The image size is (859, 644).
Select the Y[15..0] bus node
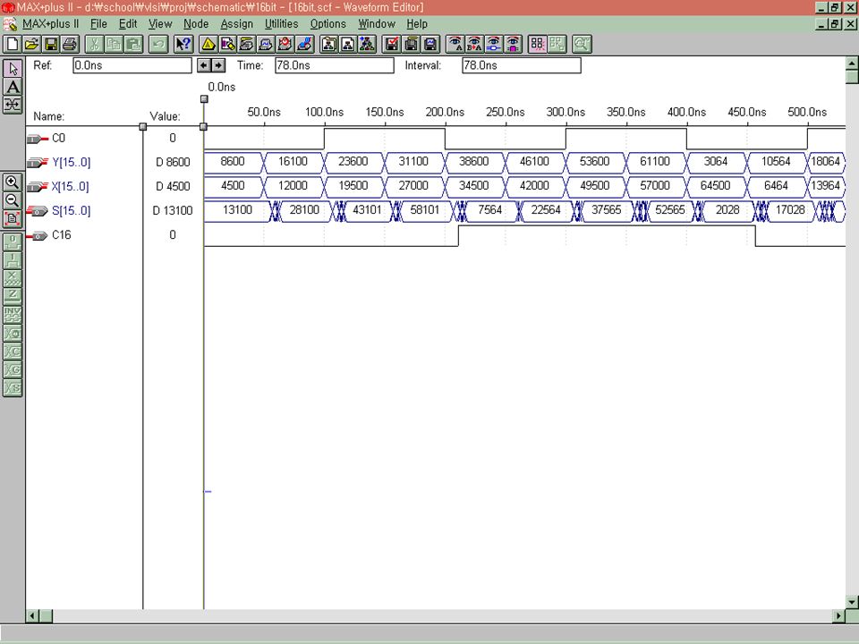click(x=72, y=162)
